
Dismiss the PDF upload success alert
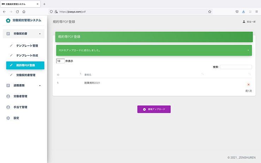click(x=248, y=50)
